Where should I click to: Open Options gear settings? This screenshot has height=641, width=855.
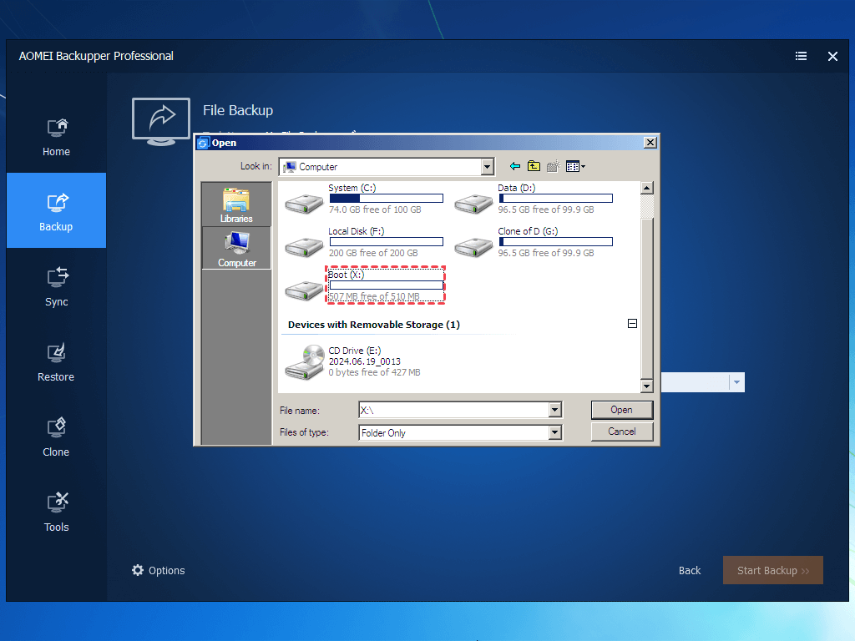click(159, 571)
